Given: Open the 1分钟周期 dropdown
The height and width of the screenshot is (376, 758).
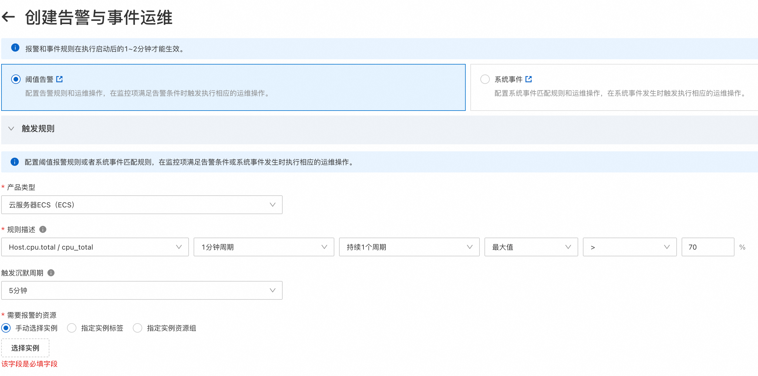Looking at the screenshot, I should coord(264,247).
